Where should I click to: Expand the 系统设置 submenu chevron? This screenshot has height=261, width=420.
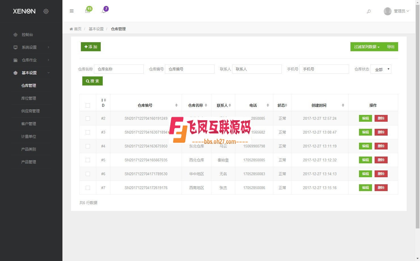click(x=49, y=47)
